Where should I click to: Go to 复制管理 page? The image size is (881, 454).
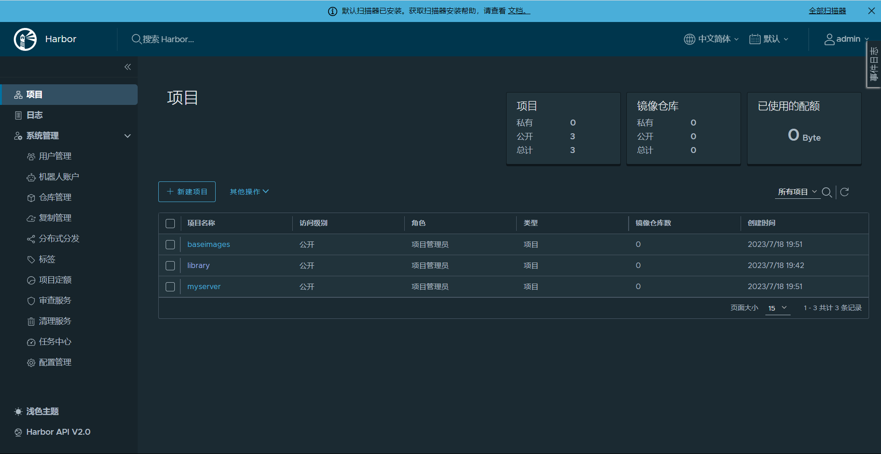[55, 219]
